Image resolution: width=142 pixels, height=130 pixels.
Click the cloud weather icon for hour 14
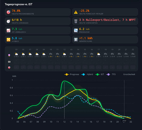tap(78, 54)
